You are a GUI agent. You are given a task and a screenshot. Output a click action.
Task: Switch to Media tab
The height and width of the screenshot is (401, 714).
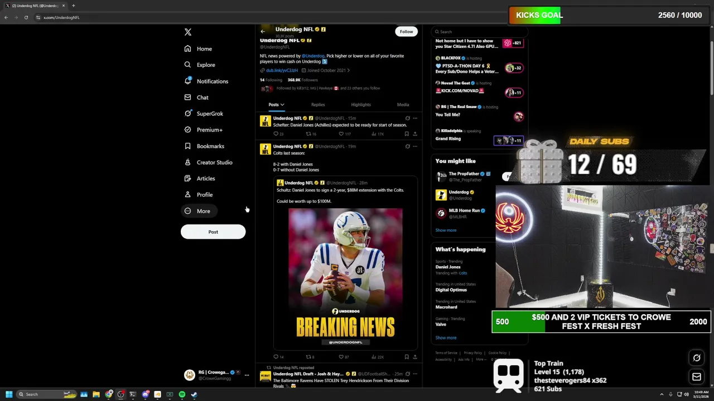(403, 105)
